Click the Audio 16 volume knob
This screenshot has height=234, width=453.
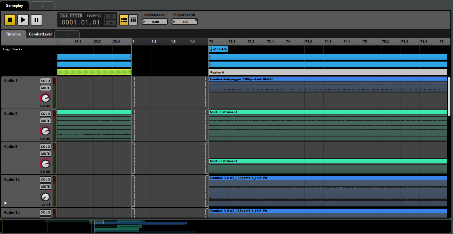tap(45, 197)
